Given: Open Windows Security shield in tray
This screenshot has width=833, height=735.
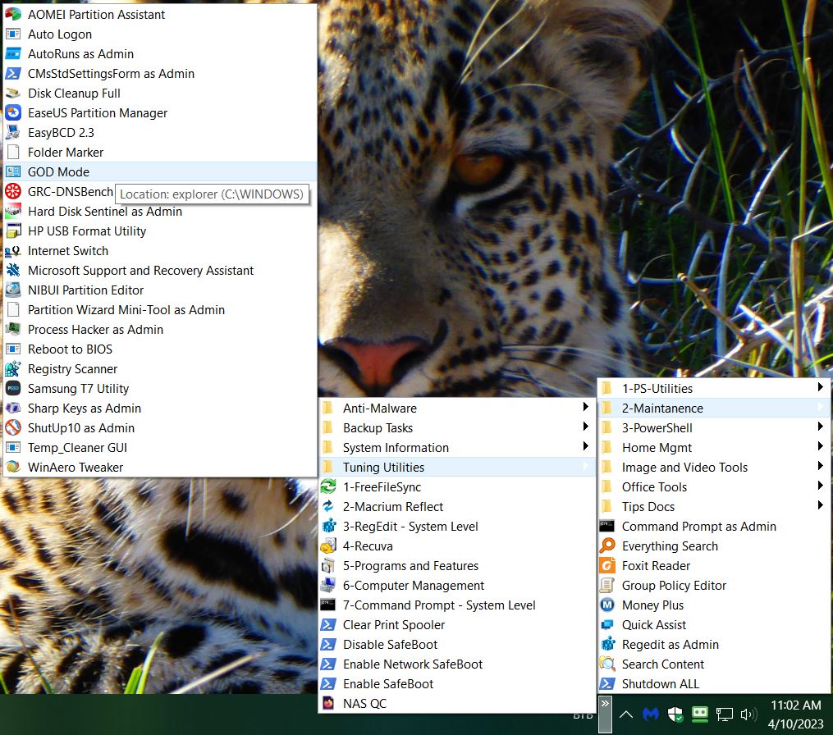Looking at the screenshot, I should (x=675, y=714).
